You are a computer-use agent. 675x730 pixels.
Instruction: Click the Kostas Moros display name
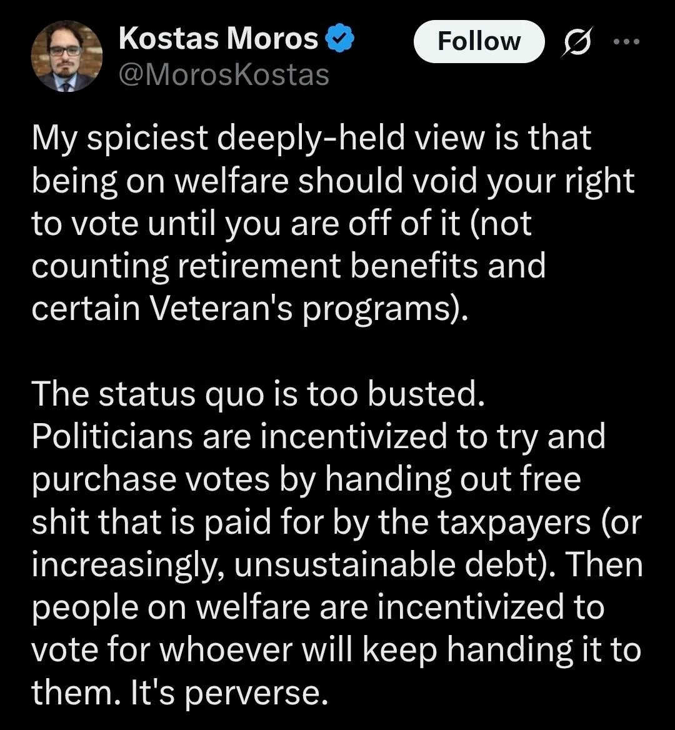(x=218, y=40)
